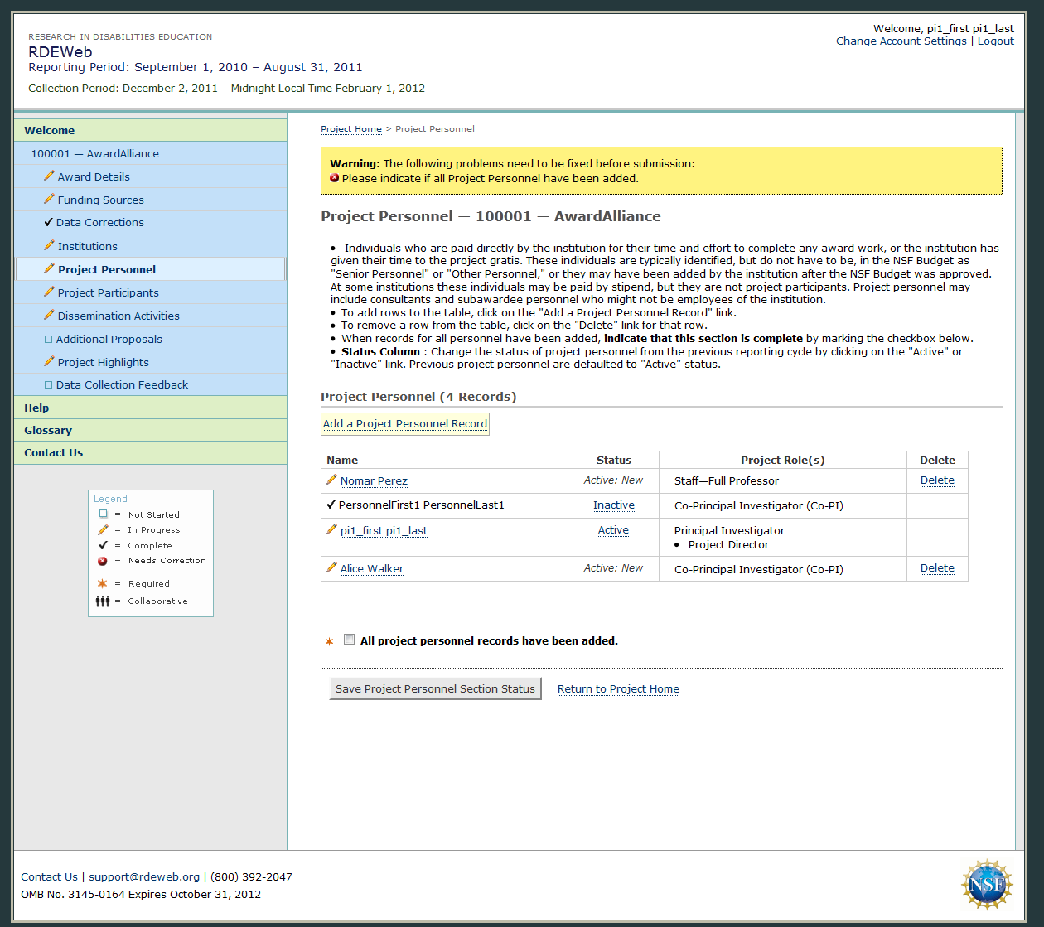Click the Data Corrections checkmark icon
1044x927 pixels.
[x=49, y=222]
